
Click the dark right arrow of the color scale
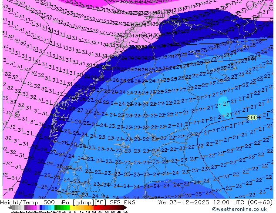pos(125,207)
